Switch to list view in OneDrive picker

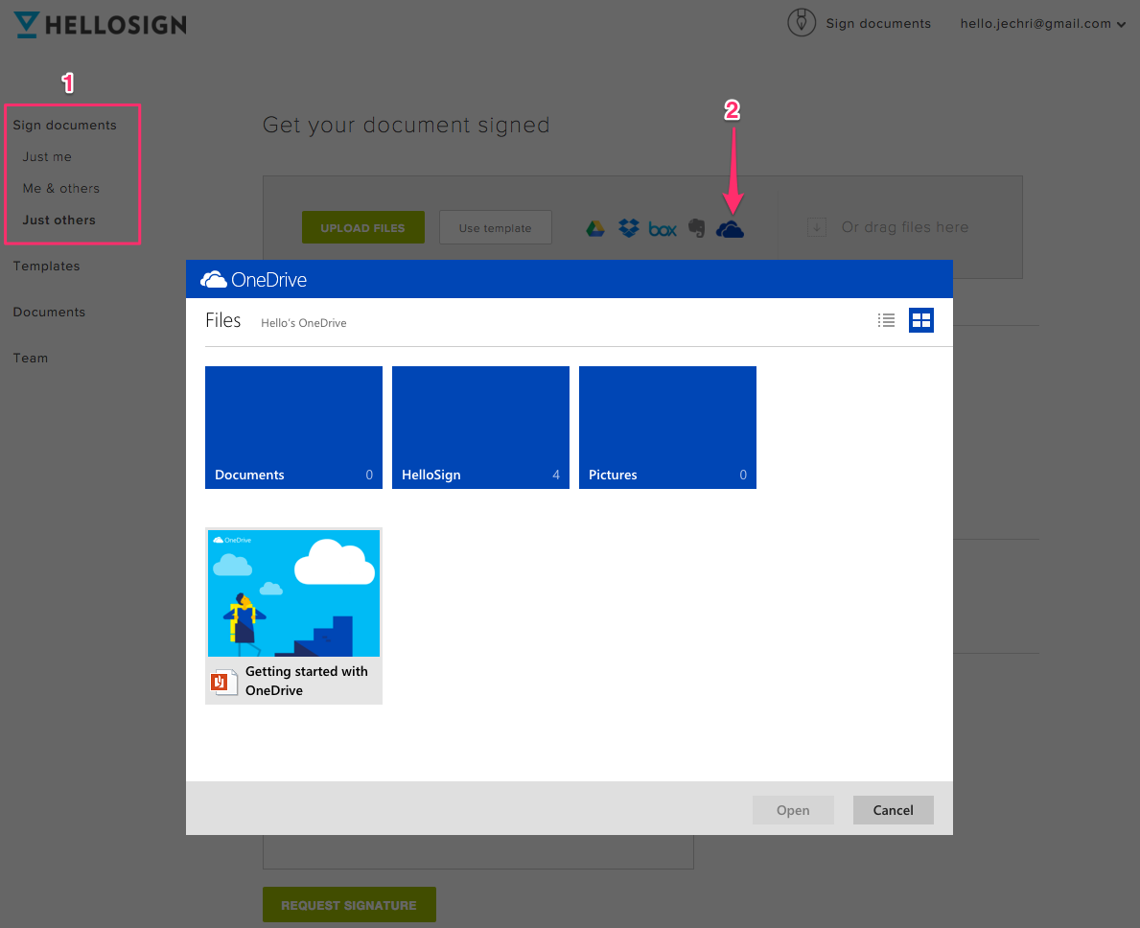[x=886, y=320]
